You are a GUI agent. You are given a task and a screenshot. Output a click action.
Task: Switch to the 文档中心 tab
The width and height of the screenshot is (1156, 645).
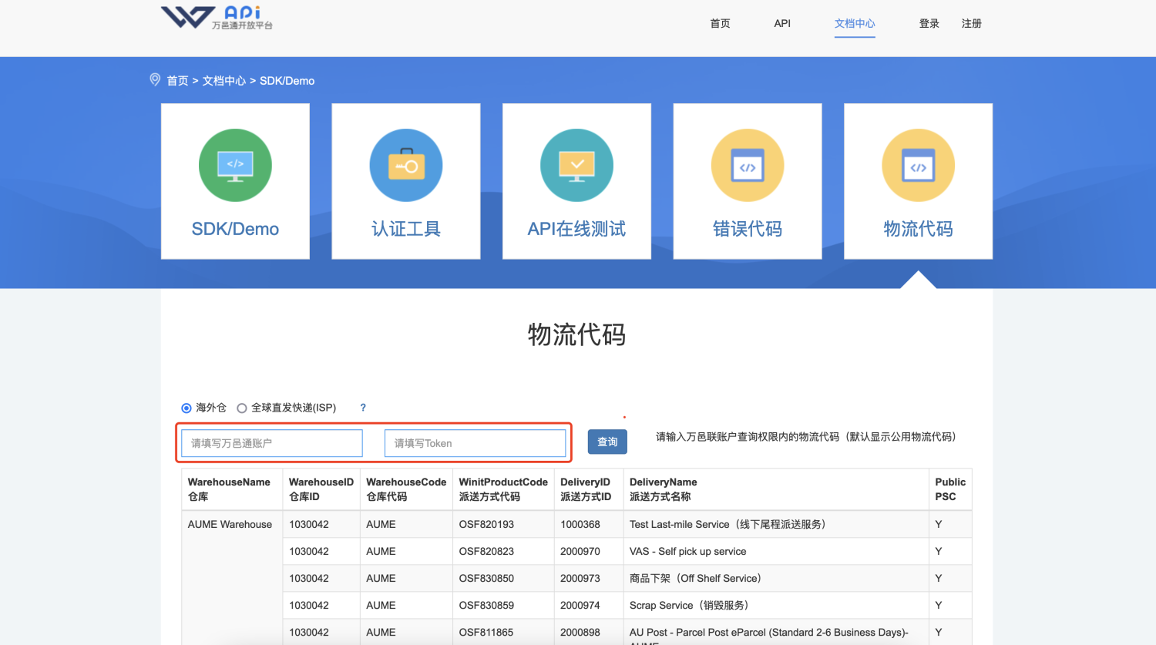point(855,24)
